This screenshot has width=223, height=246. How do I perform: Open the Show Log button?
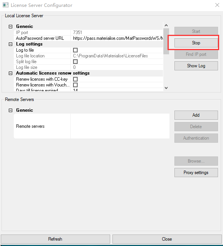coord(196,66)
